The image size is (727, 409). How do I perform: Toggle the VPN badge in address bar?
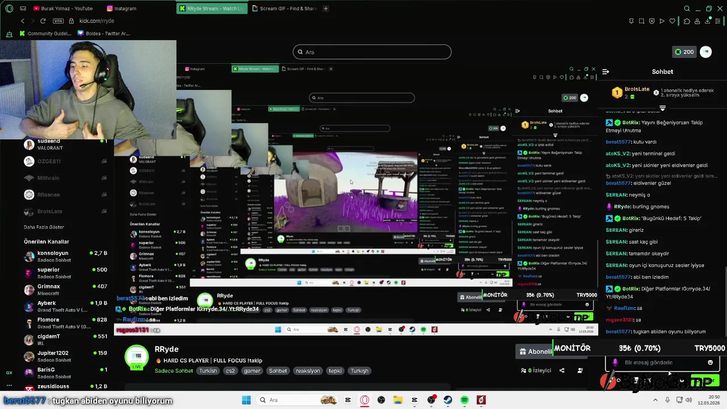(58, 21)
